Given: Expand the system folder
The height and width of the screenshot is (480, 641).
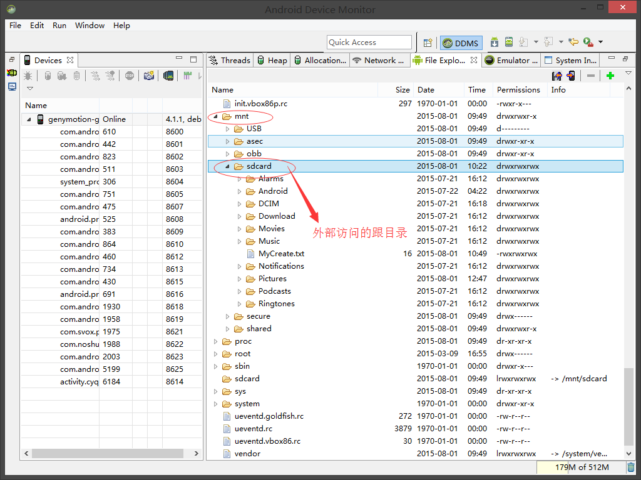Looking at the screenshot, I should [215, 404].
